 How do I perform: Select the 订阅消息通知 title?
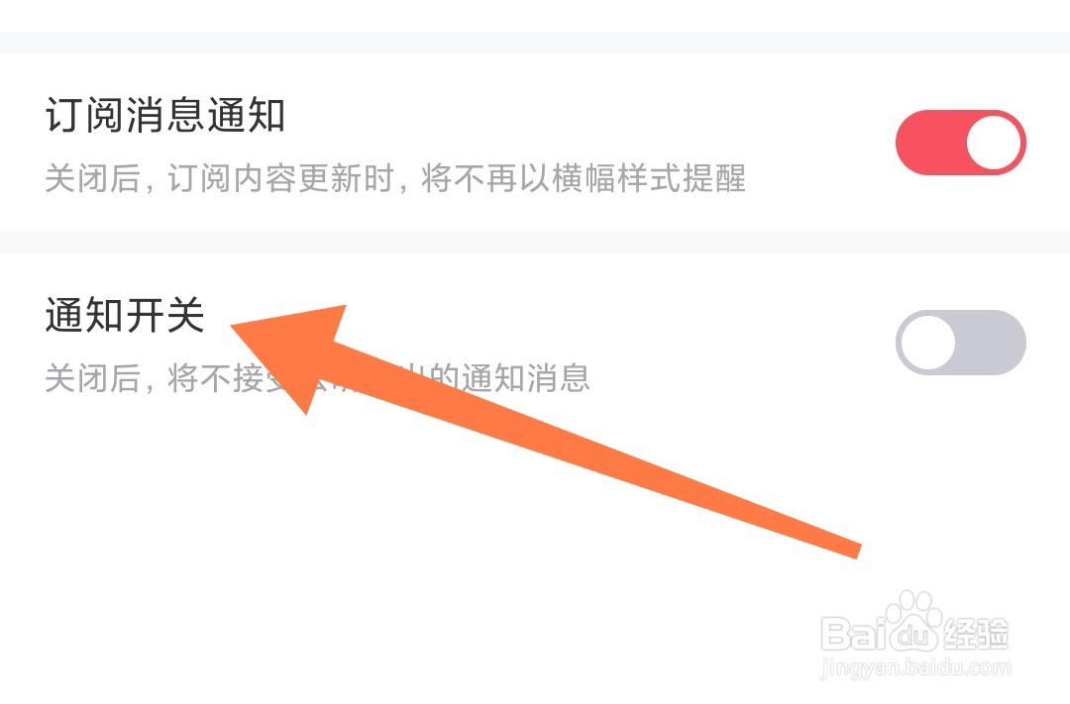pos(165,115)
